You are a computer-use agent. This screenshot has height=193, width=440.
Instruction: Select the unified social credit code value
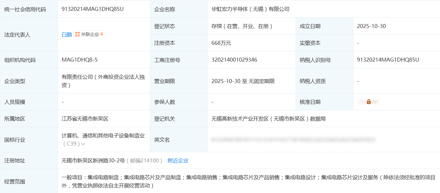93,9
